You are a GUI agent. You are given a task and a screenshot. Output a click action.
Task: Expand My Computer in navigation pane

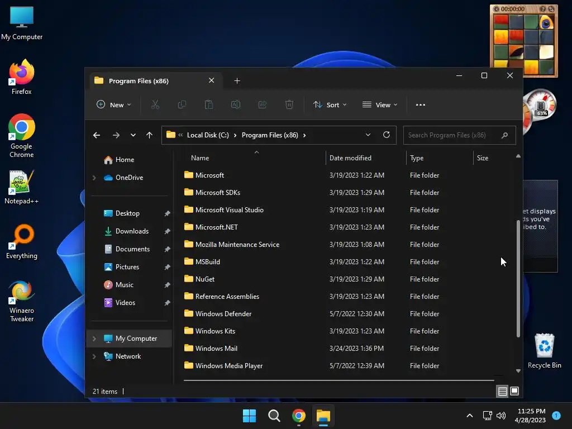tap(94, 339)
